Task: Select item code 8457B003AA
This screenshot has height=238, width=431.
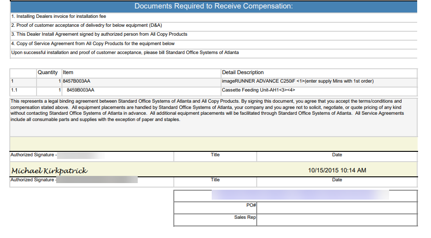Action: click(76, 81)
